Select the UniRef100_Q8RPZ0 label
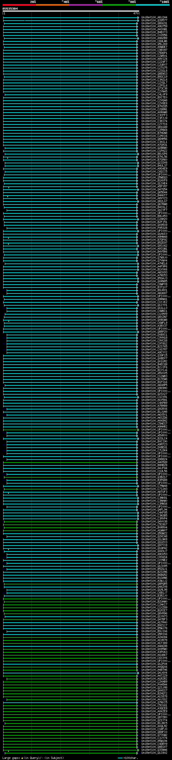172x760 pixels. coord(154,332)
